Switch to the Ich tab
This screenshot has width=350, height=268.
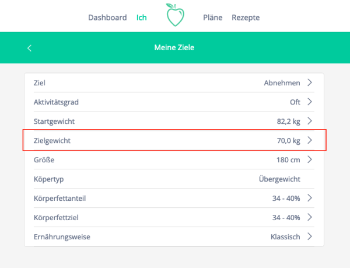point(141,18)
